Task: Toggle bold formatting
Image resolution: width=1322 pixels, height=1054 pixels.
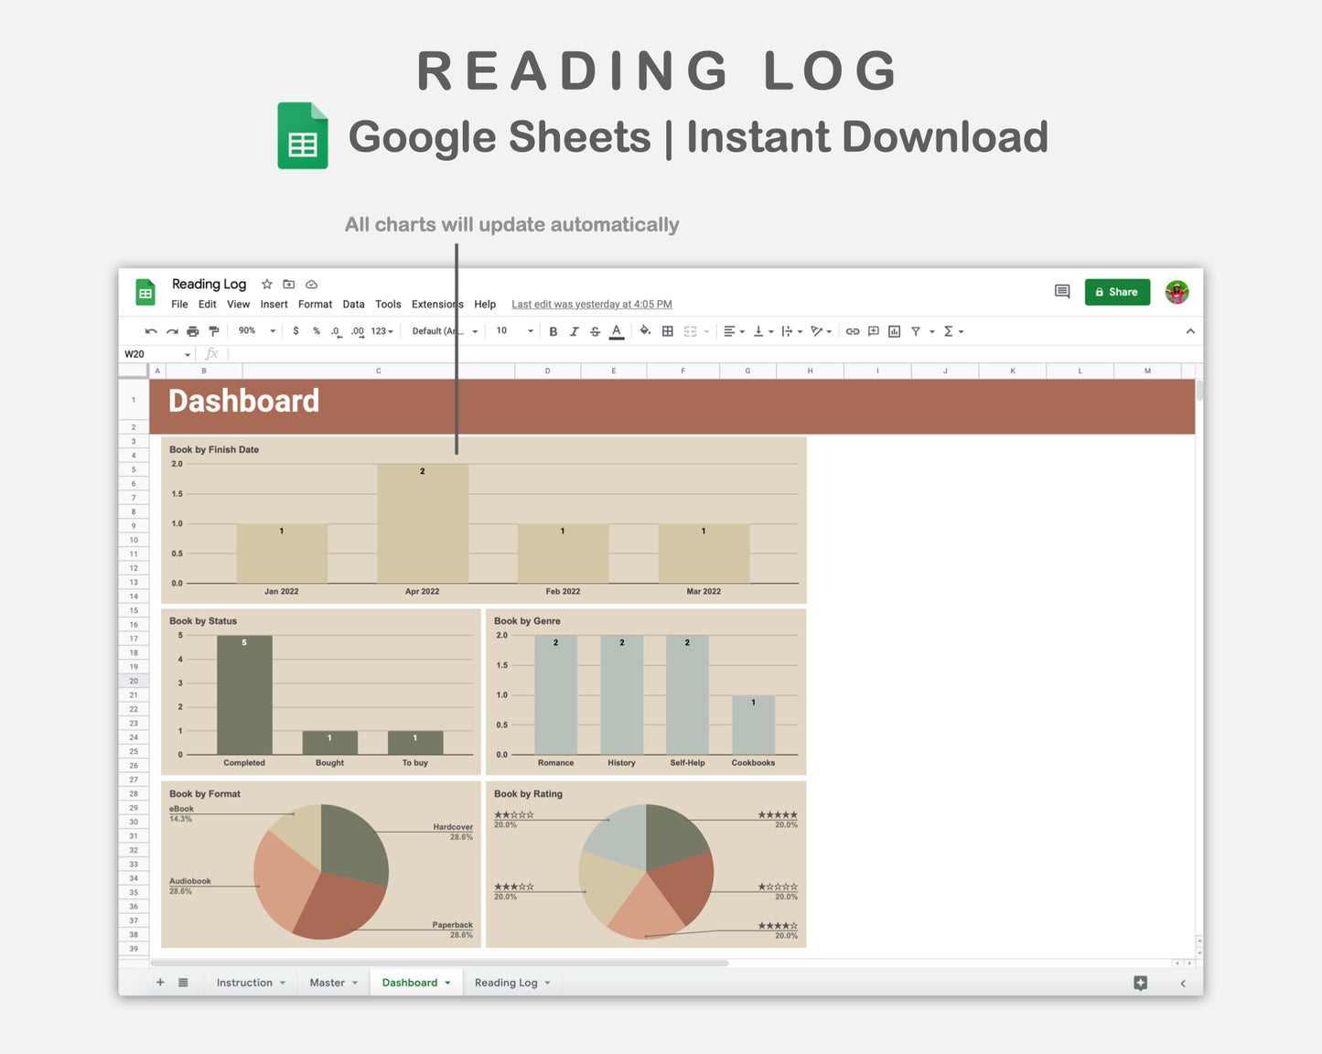Action: pyautogui.click(x=553, y=330)
